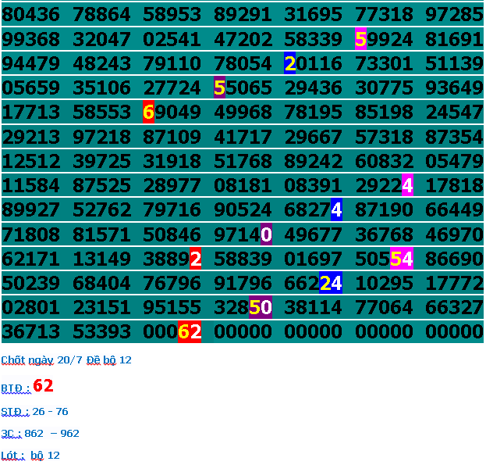Image resolution: width=486 pixels, height=465 pixels.
Task: Click the blue highlighted 2 in 20116
Action: (x=289, y=63)
